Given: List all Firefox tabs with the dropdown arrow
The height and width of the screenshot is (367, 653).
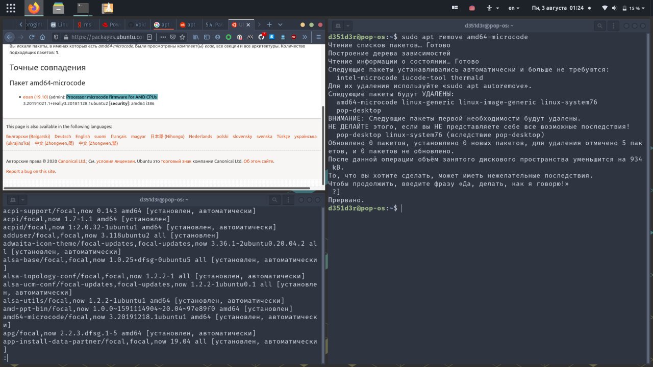Looking at the screenshot, I should coord(280,24).
